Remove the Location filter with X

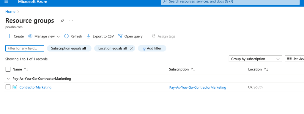pos(132,48)
